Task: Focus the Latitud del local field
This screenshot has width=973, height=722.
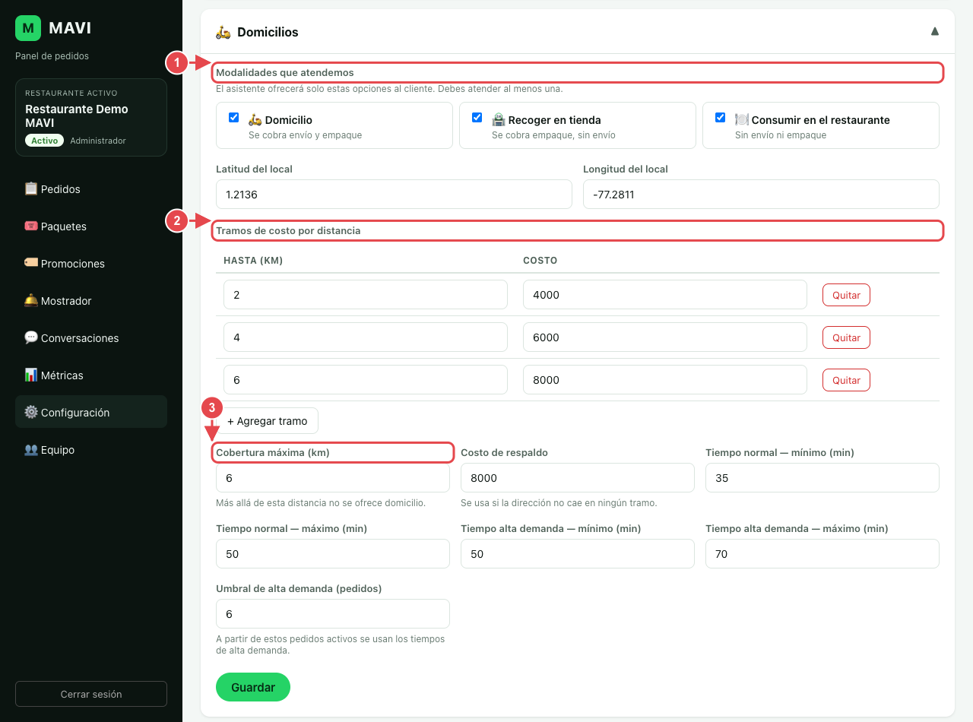Action: point(394,195)
